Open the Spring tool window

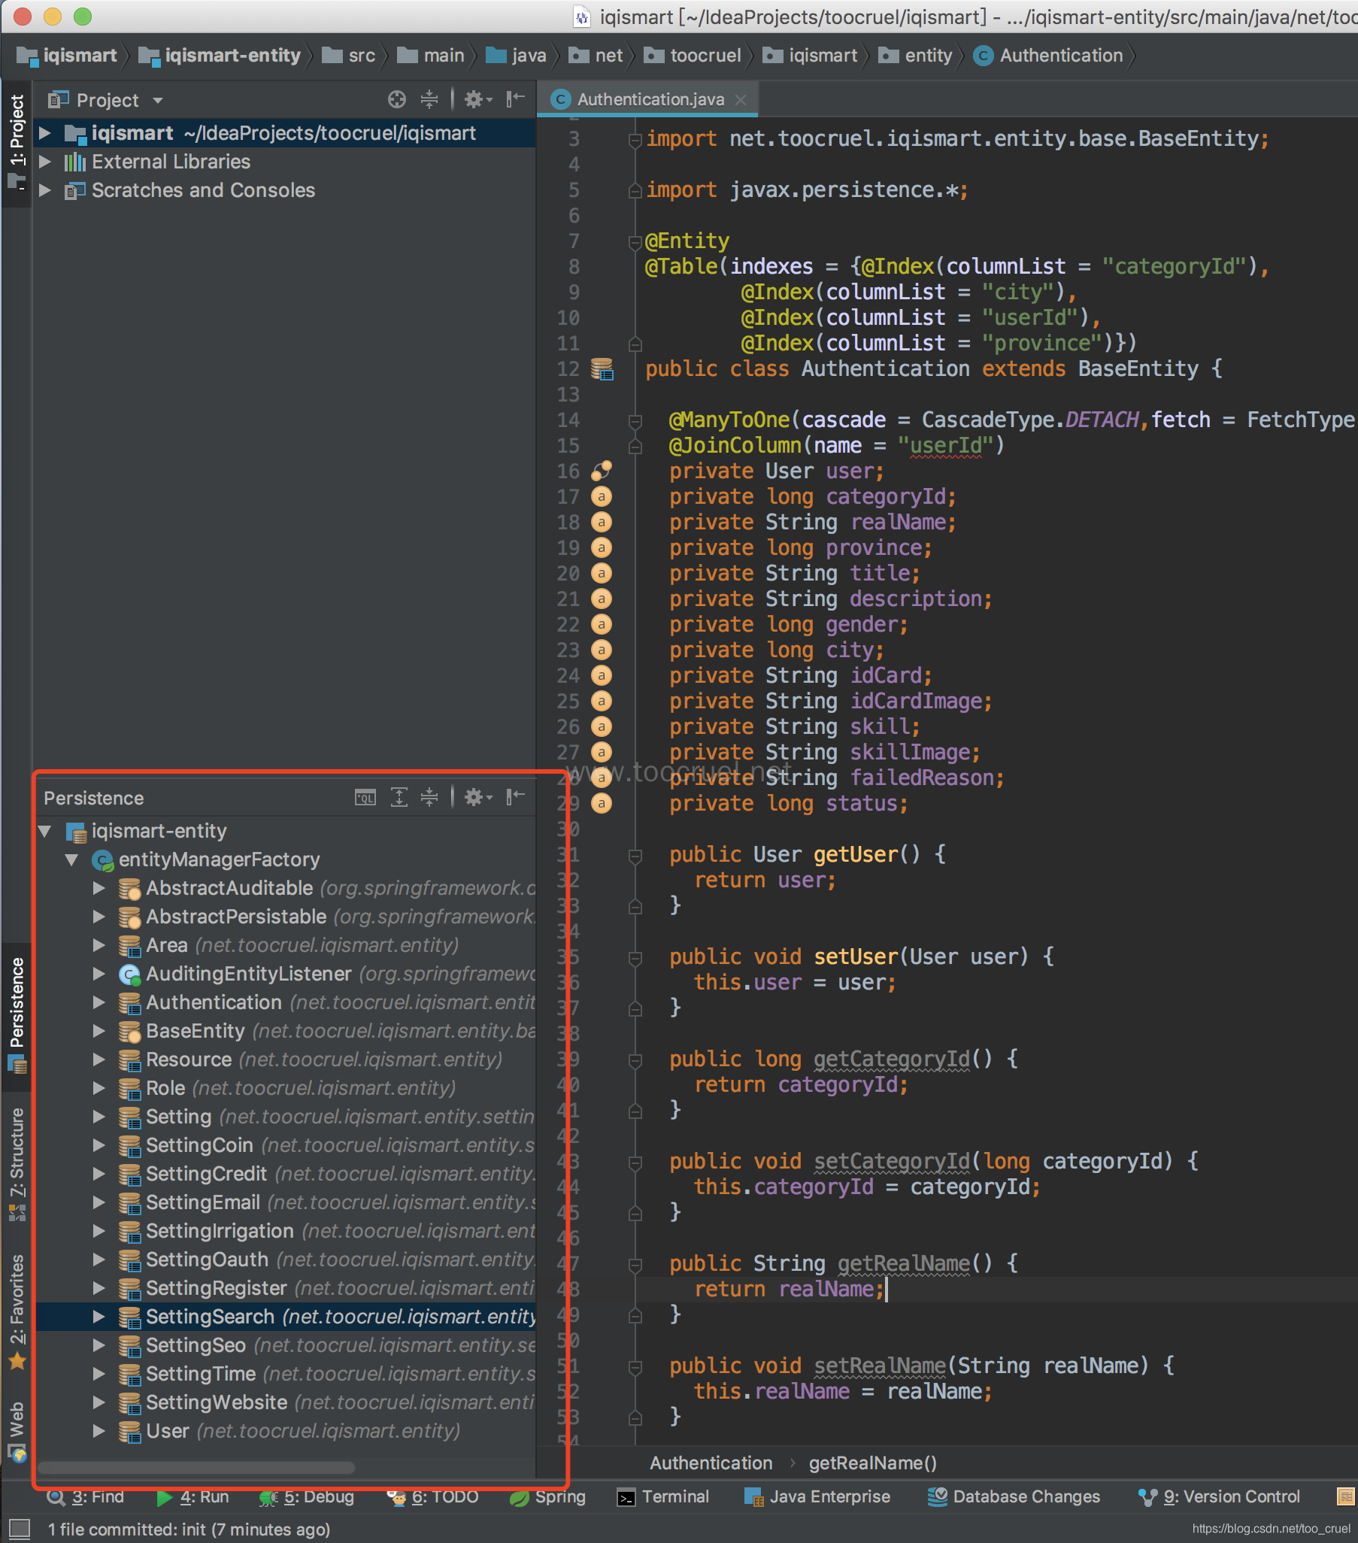click(548, 1497)
